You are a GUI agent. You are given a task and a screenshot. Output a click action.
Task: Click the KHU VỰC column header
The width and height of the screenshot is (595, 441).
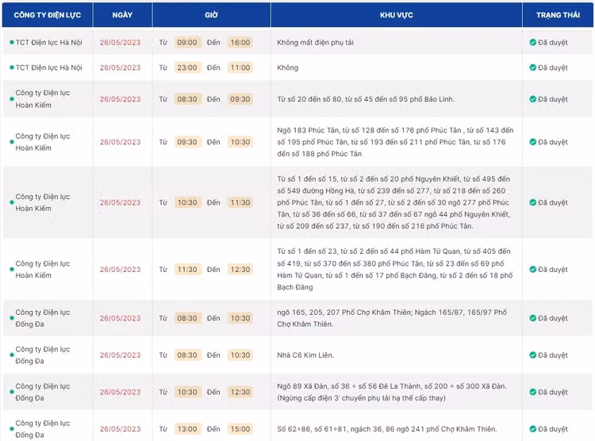click(396, 15)
